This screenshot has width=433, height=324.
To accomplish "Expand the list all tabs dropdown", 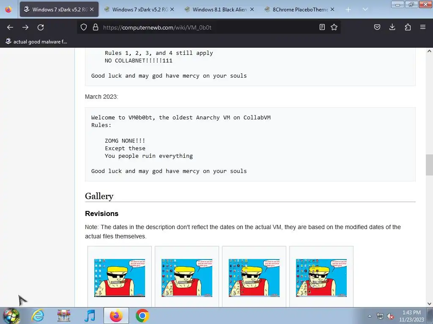I will [x=365, y=9].
